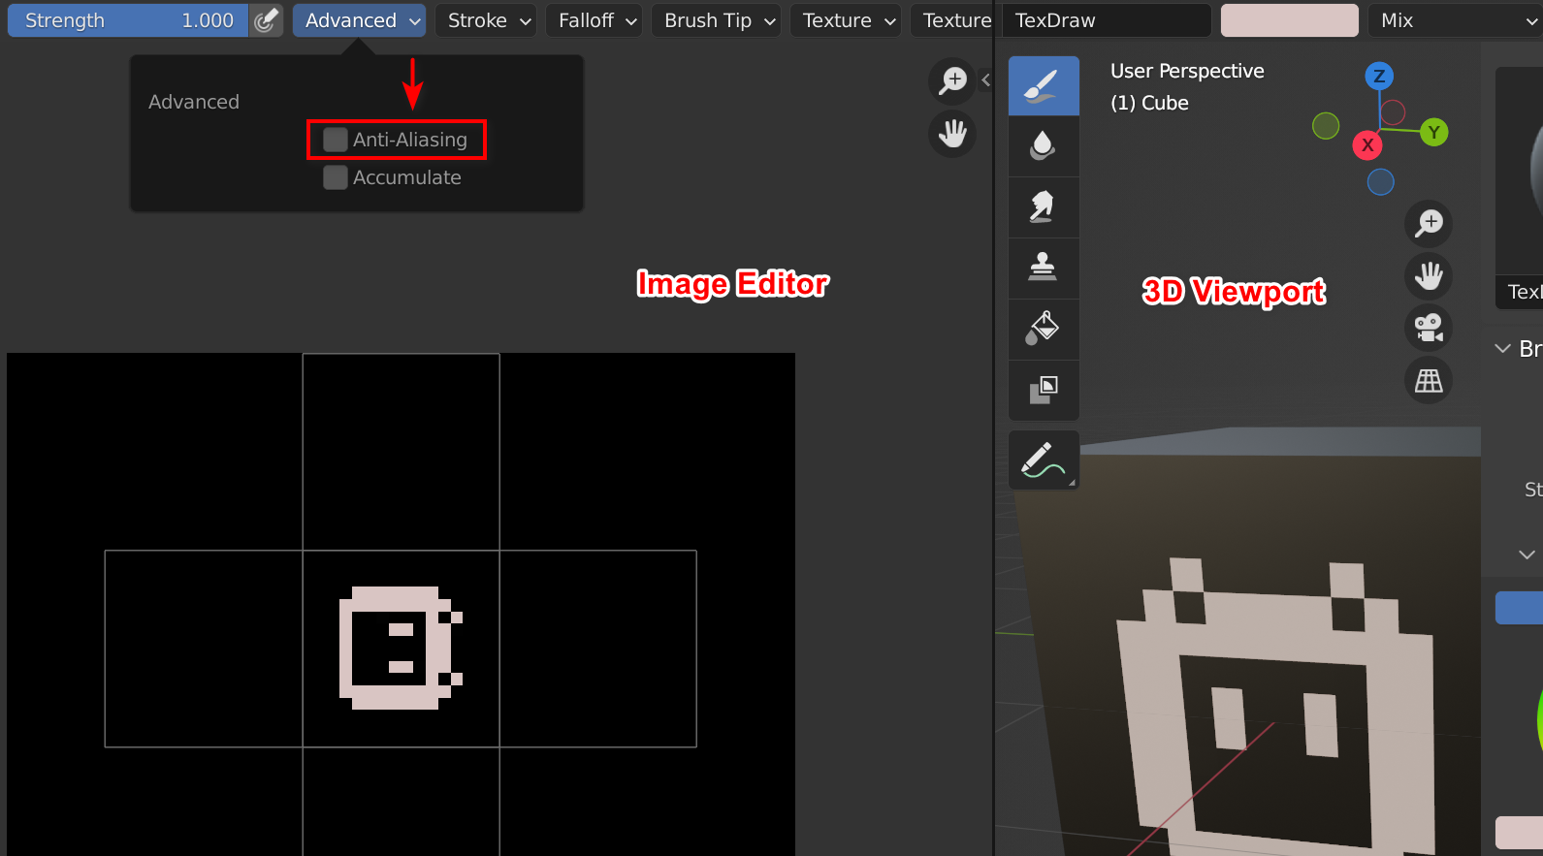Select the Fill bucket tool

(1044, 330)
